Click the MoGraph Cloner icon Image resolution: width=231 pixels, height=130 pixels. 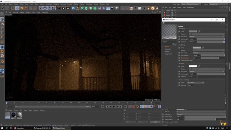[95, 8]
